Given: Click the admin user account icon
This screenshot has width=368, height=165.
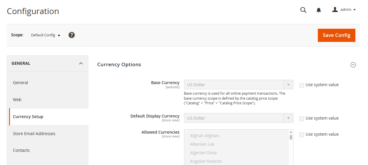Looking at the screenshot, I should [335, 10].
